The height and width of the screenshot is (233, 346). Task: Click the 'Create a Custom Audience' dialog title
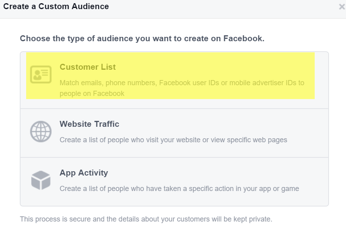(x=56, y=6)
